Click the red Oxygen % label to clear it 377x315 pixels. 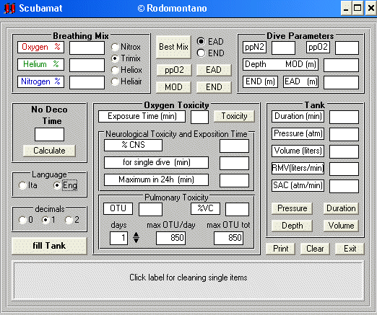(x=40, y=47)
